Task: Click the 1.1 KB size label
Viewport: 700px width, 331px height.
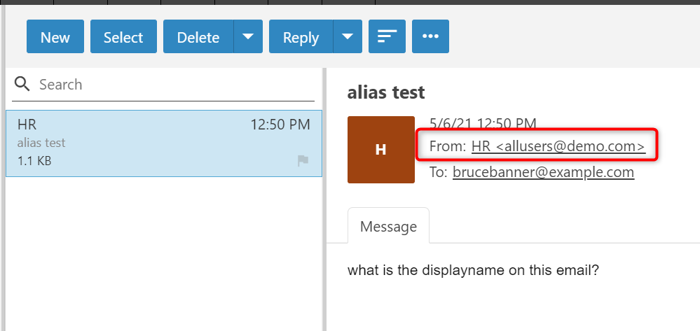Action: pos(34,161)
